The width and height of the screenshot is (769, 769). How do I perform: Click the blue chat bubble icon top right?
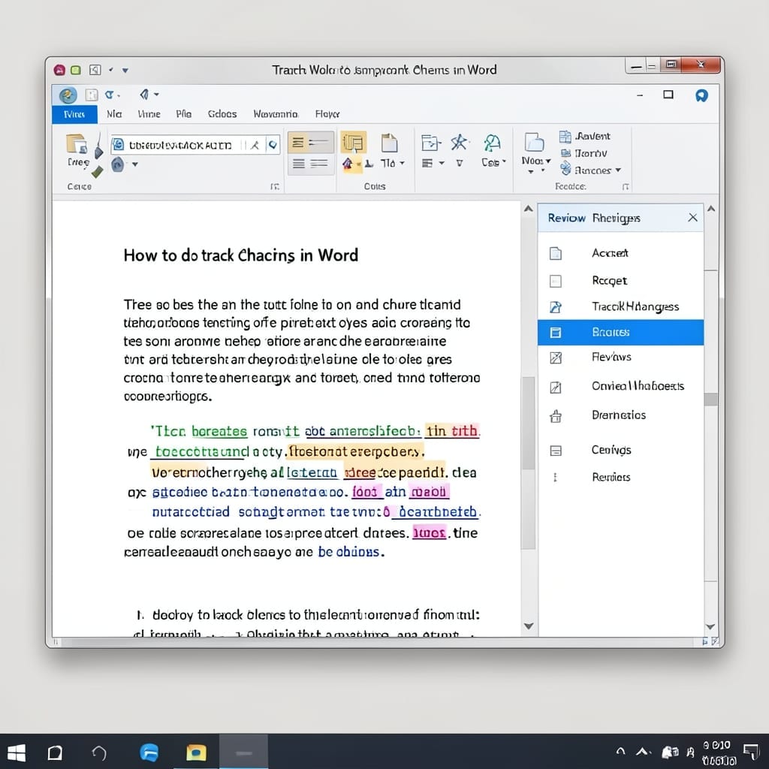click(x=701, y=95)
